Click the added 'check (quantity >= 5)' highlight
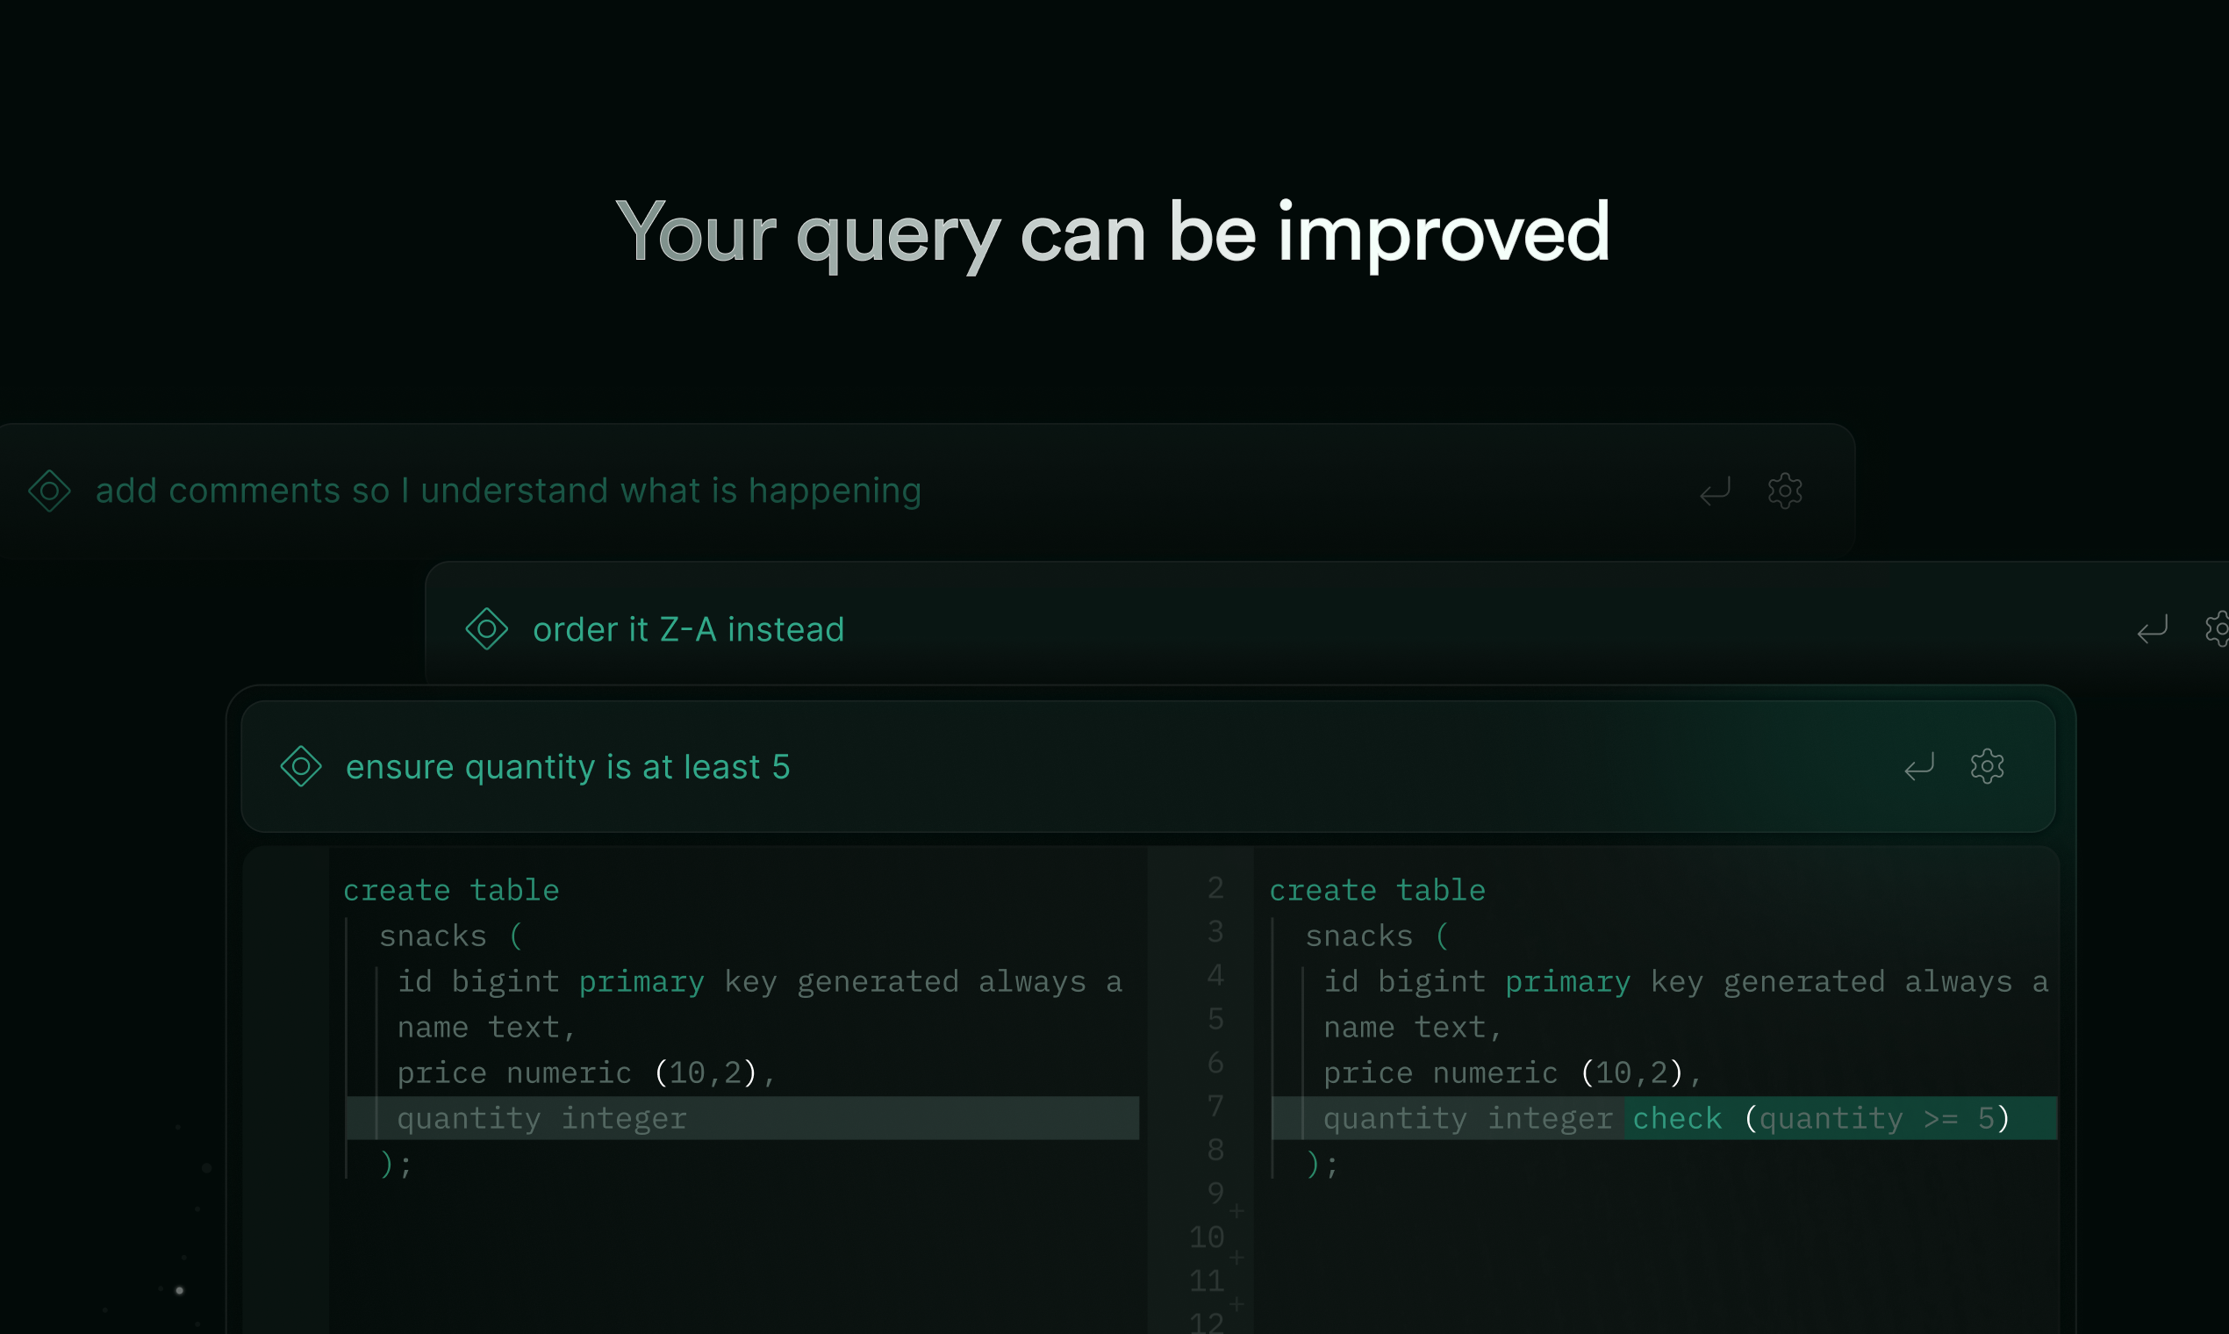 click(1819, 1118)
